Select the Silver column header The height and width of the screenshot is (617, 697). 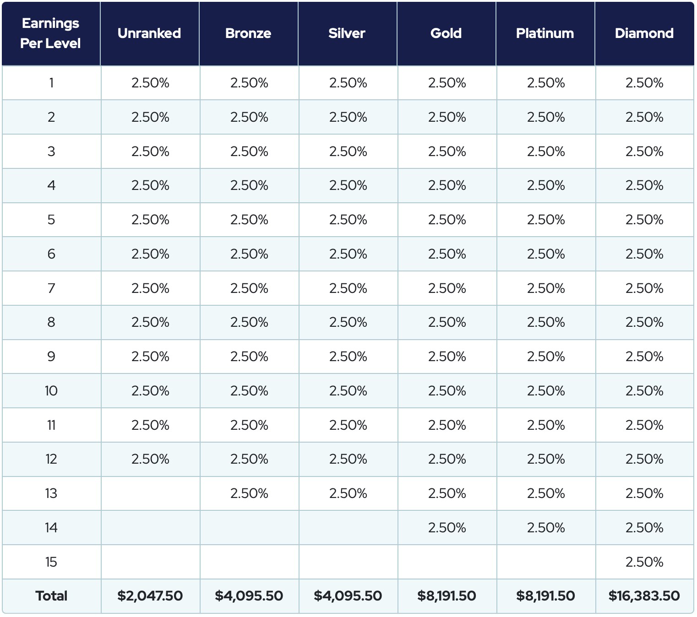[347, 33]
